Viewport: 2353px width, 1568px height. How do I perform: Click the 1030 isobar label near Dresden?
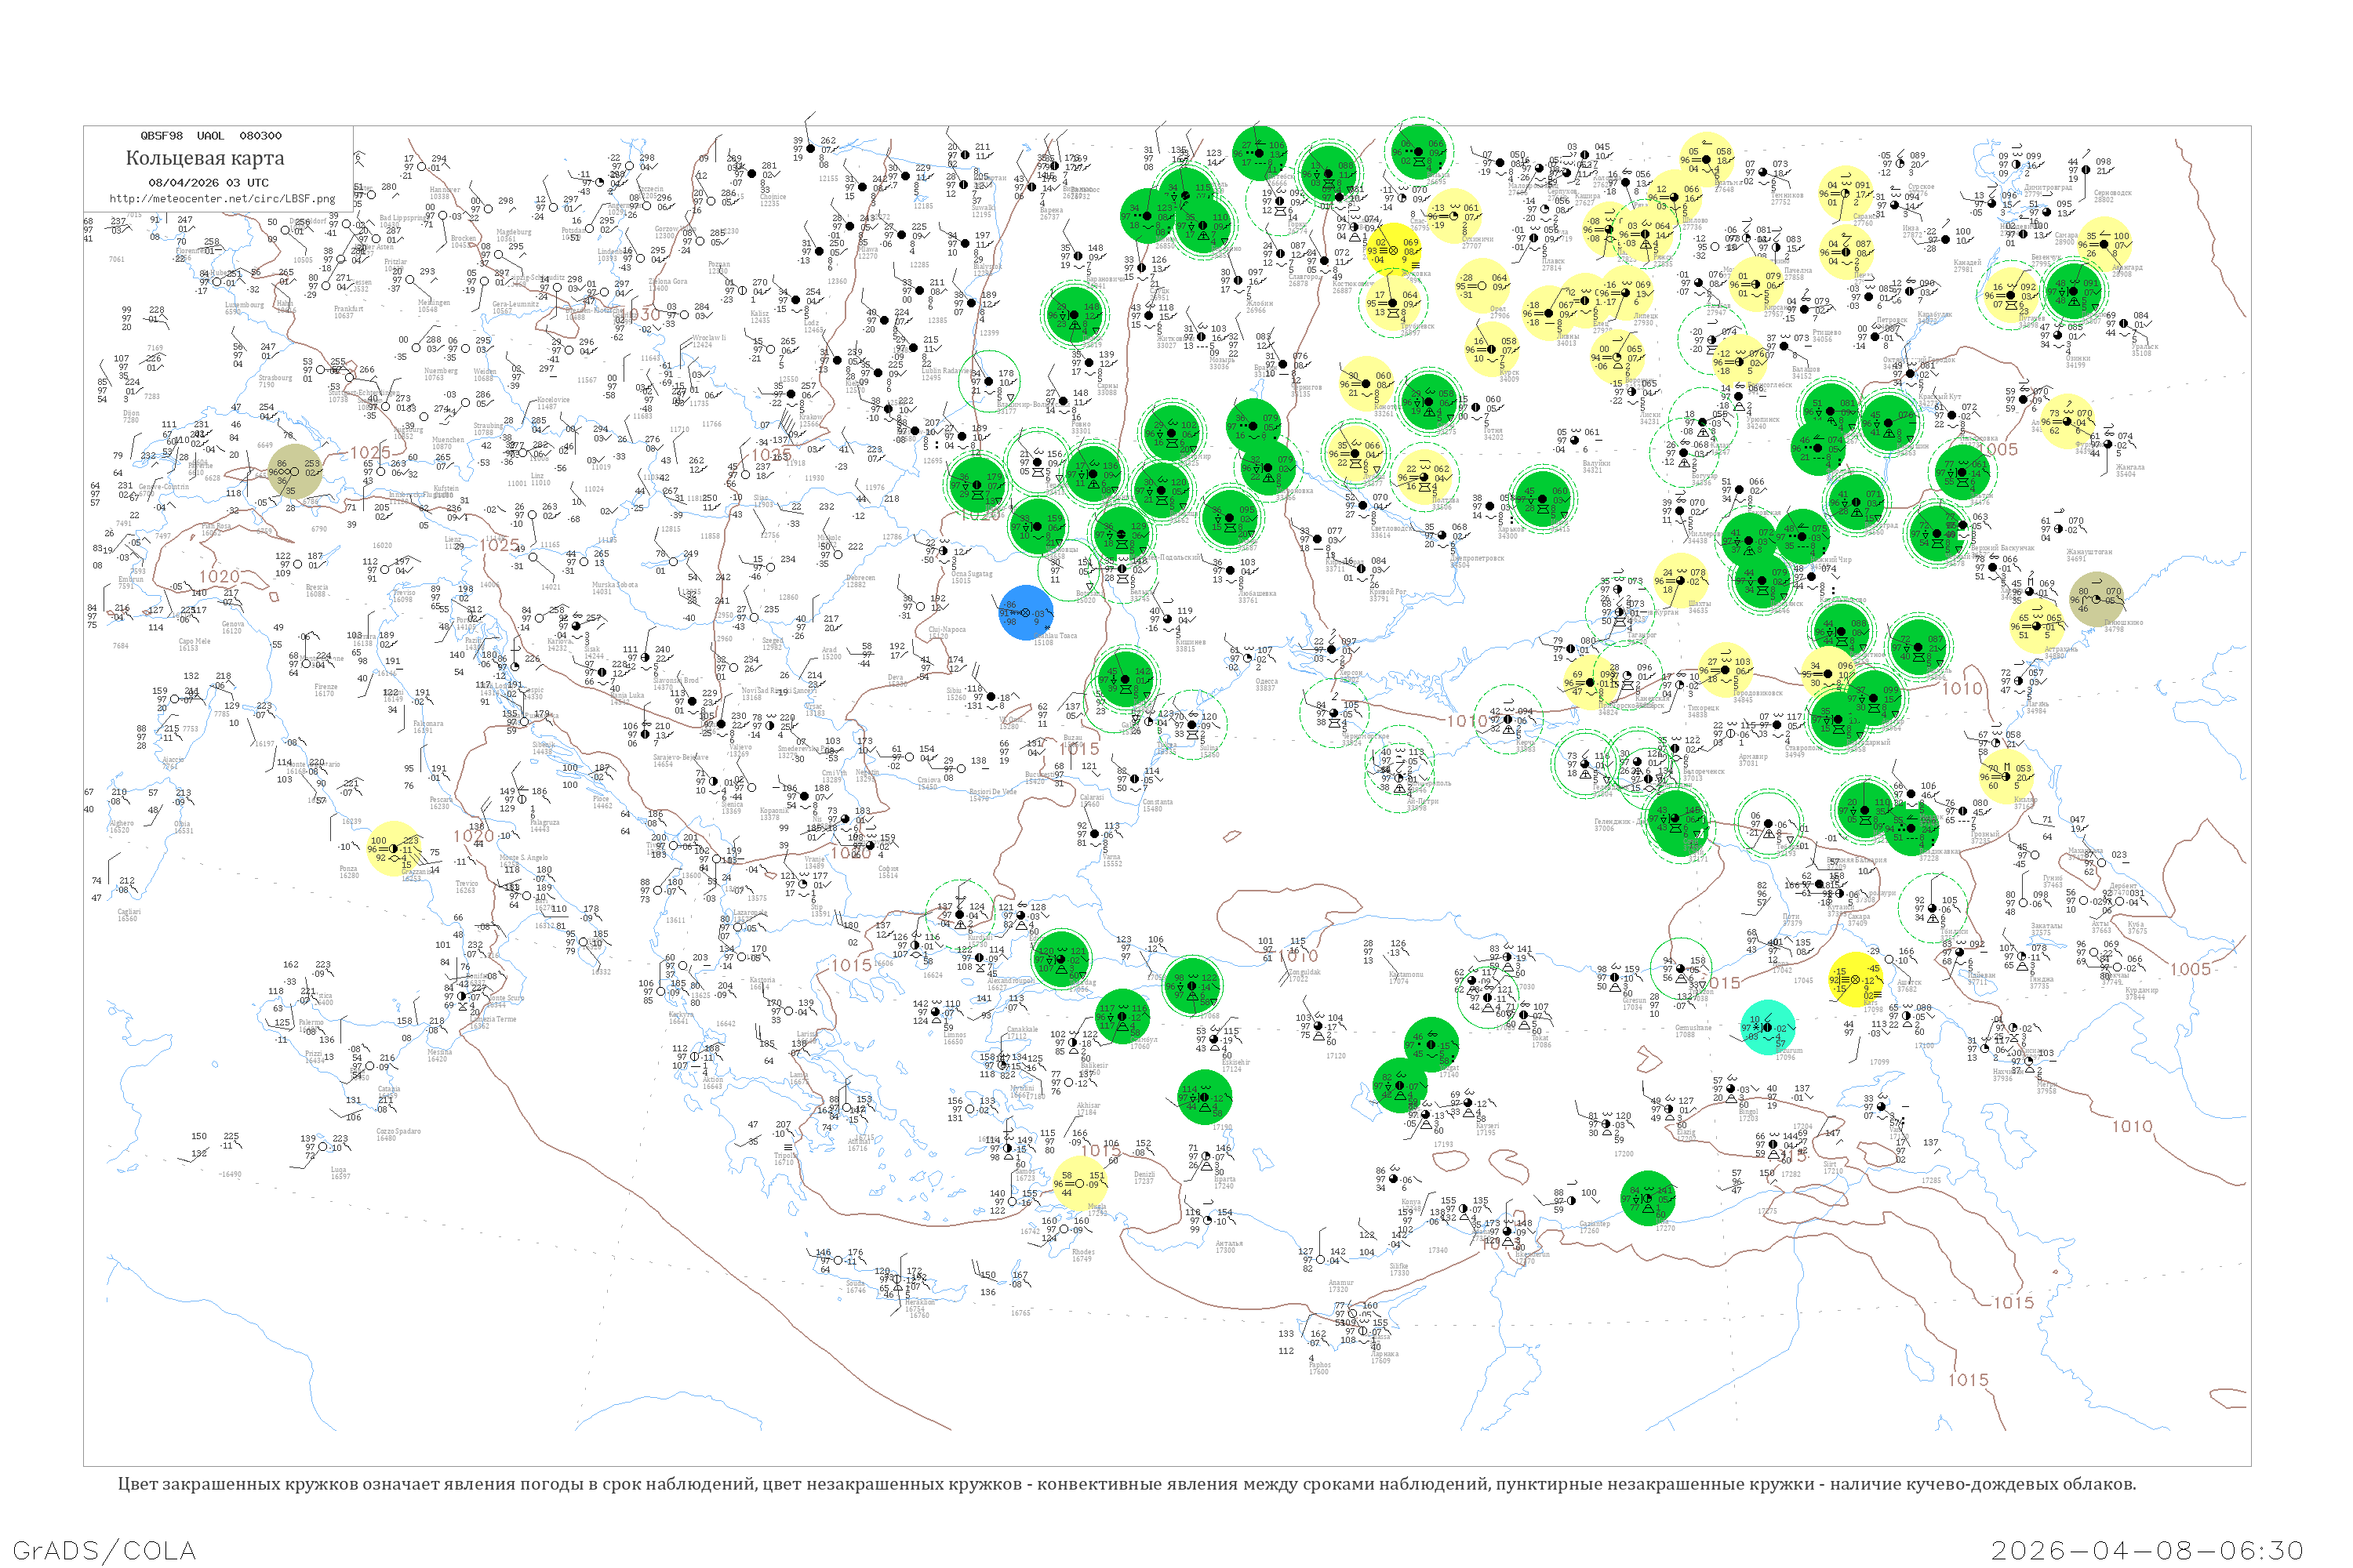pyautogui.click(x=642, y=314)
